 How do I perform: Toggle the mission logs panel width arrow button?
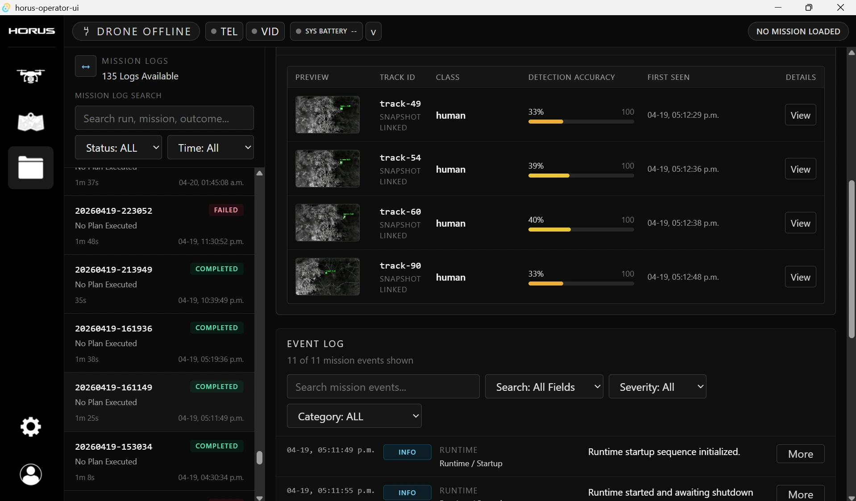[x=86, y=66]
